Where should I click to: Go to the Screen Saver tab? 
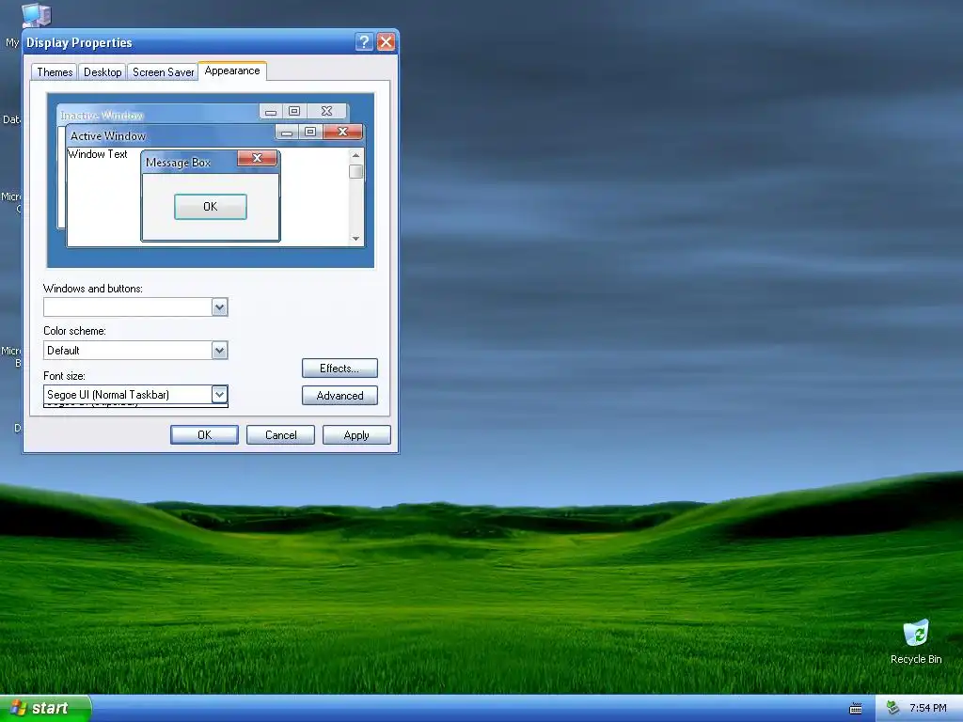[x=163, y=71]
